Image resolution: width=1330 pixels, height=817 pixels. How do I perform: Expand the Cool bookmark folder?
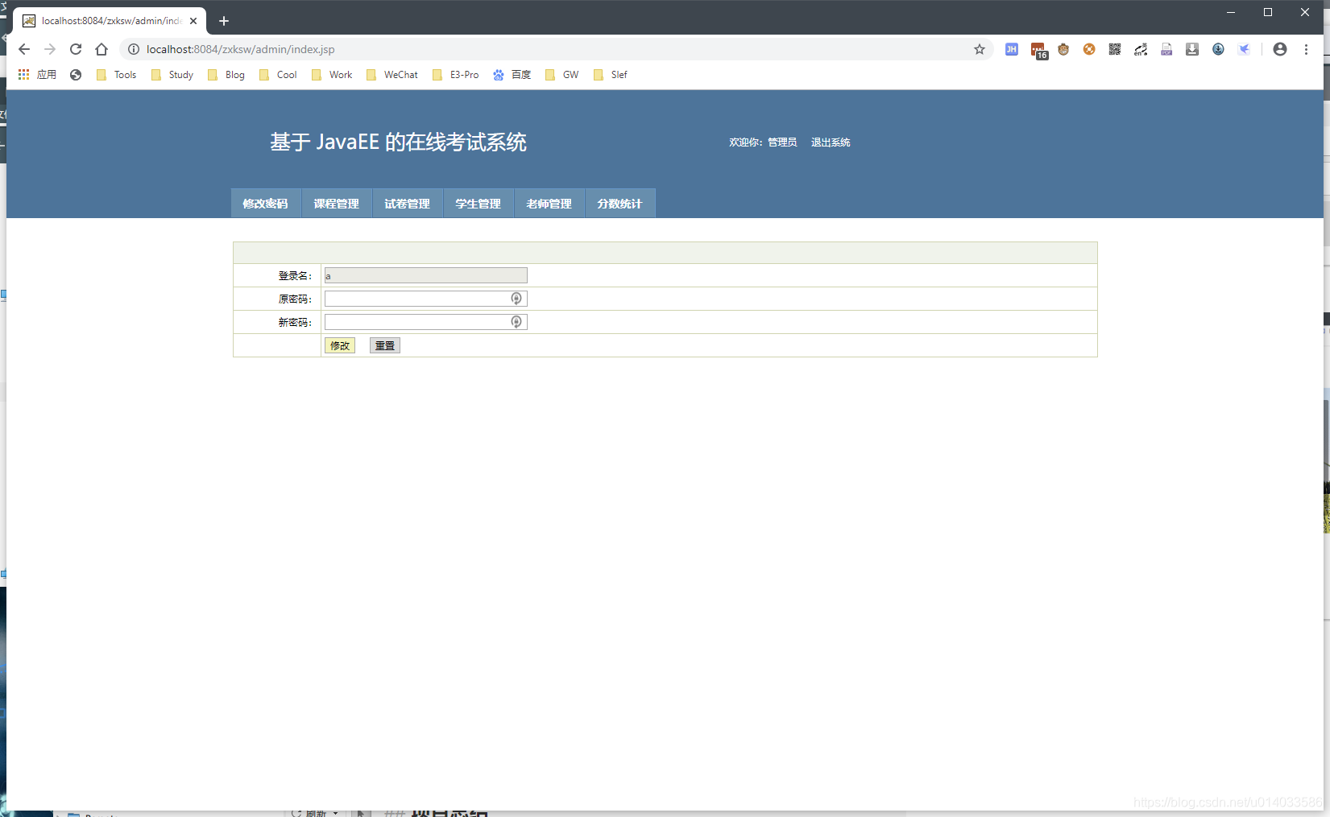pos(278,75)
